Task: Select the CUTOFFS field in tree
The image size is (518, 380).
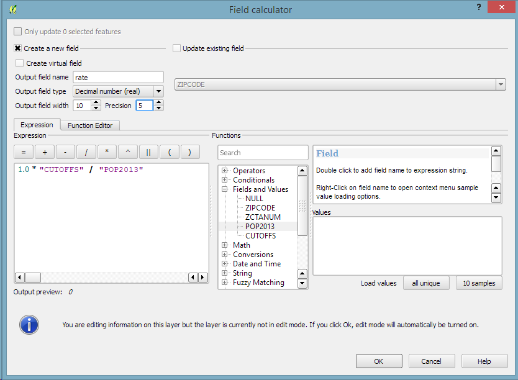Action: (x=260, y=236)
